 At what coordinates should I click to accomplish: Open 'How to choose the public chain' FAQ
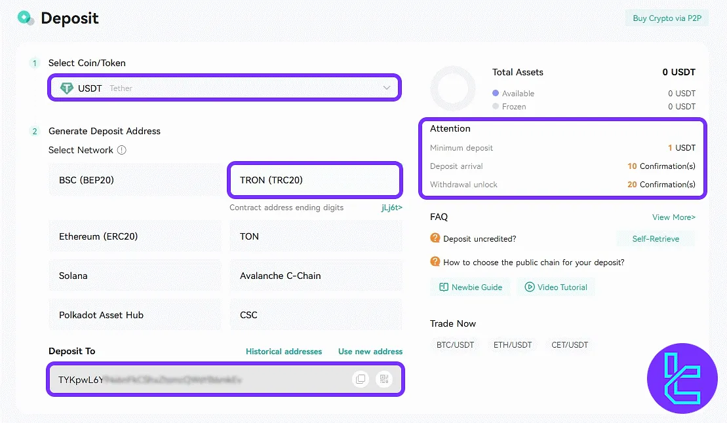[x=534, y=262]
